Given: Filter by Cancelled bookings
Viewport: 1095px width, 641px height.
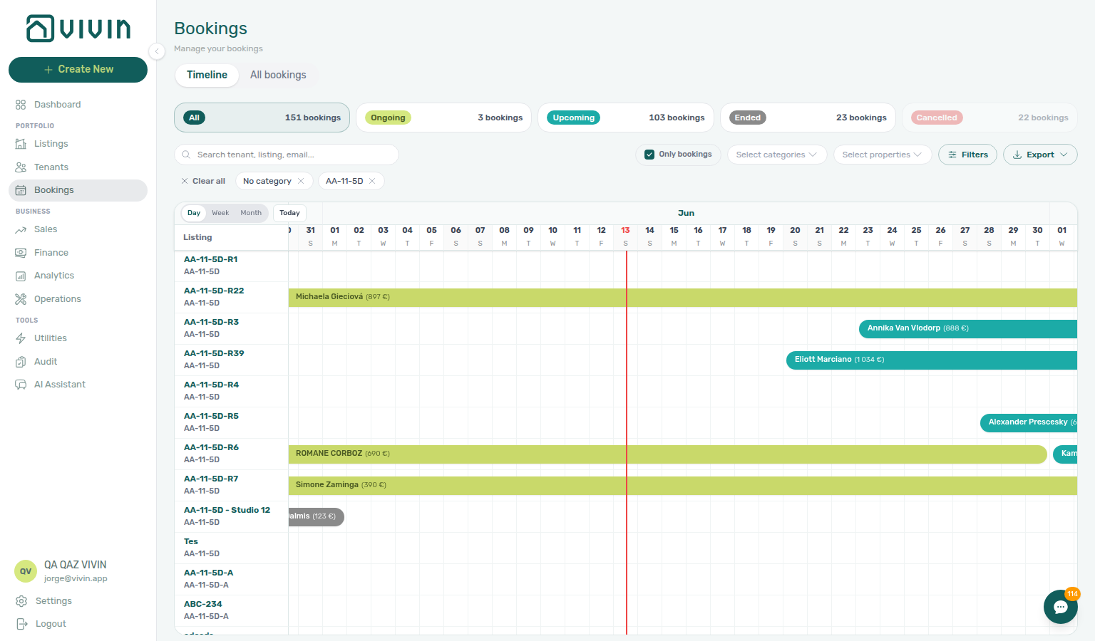Looking at the screenshot, I should (x=989, y=118).
